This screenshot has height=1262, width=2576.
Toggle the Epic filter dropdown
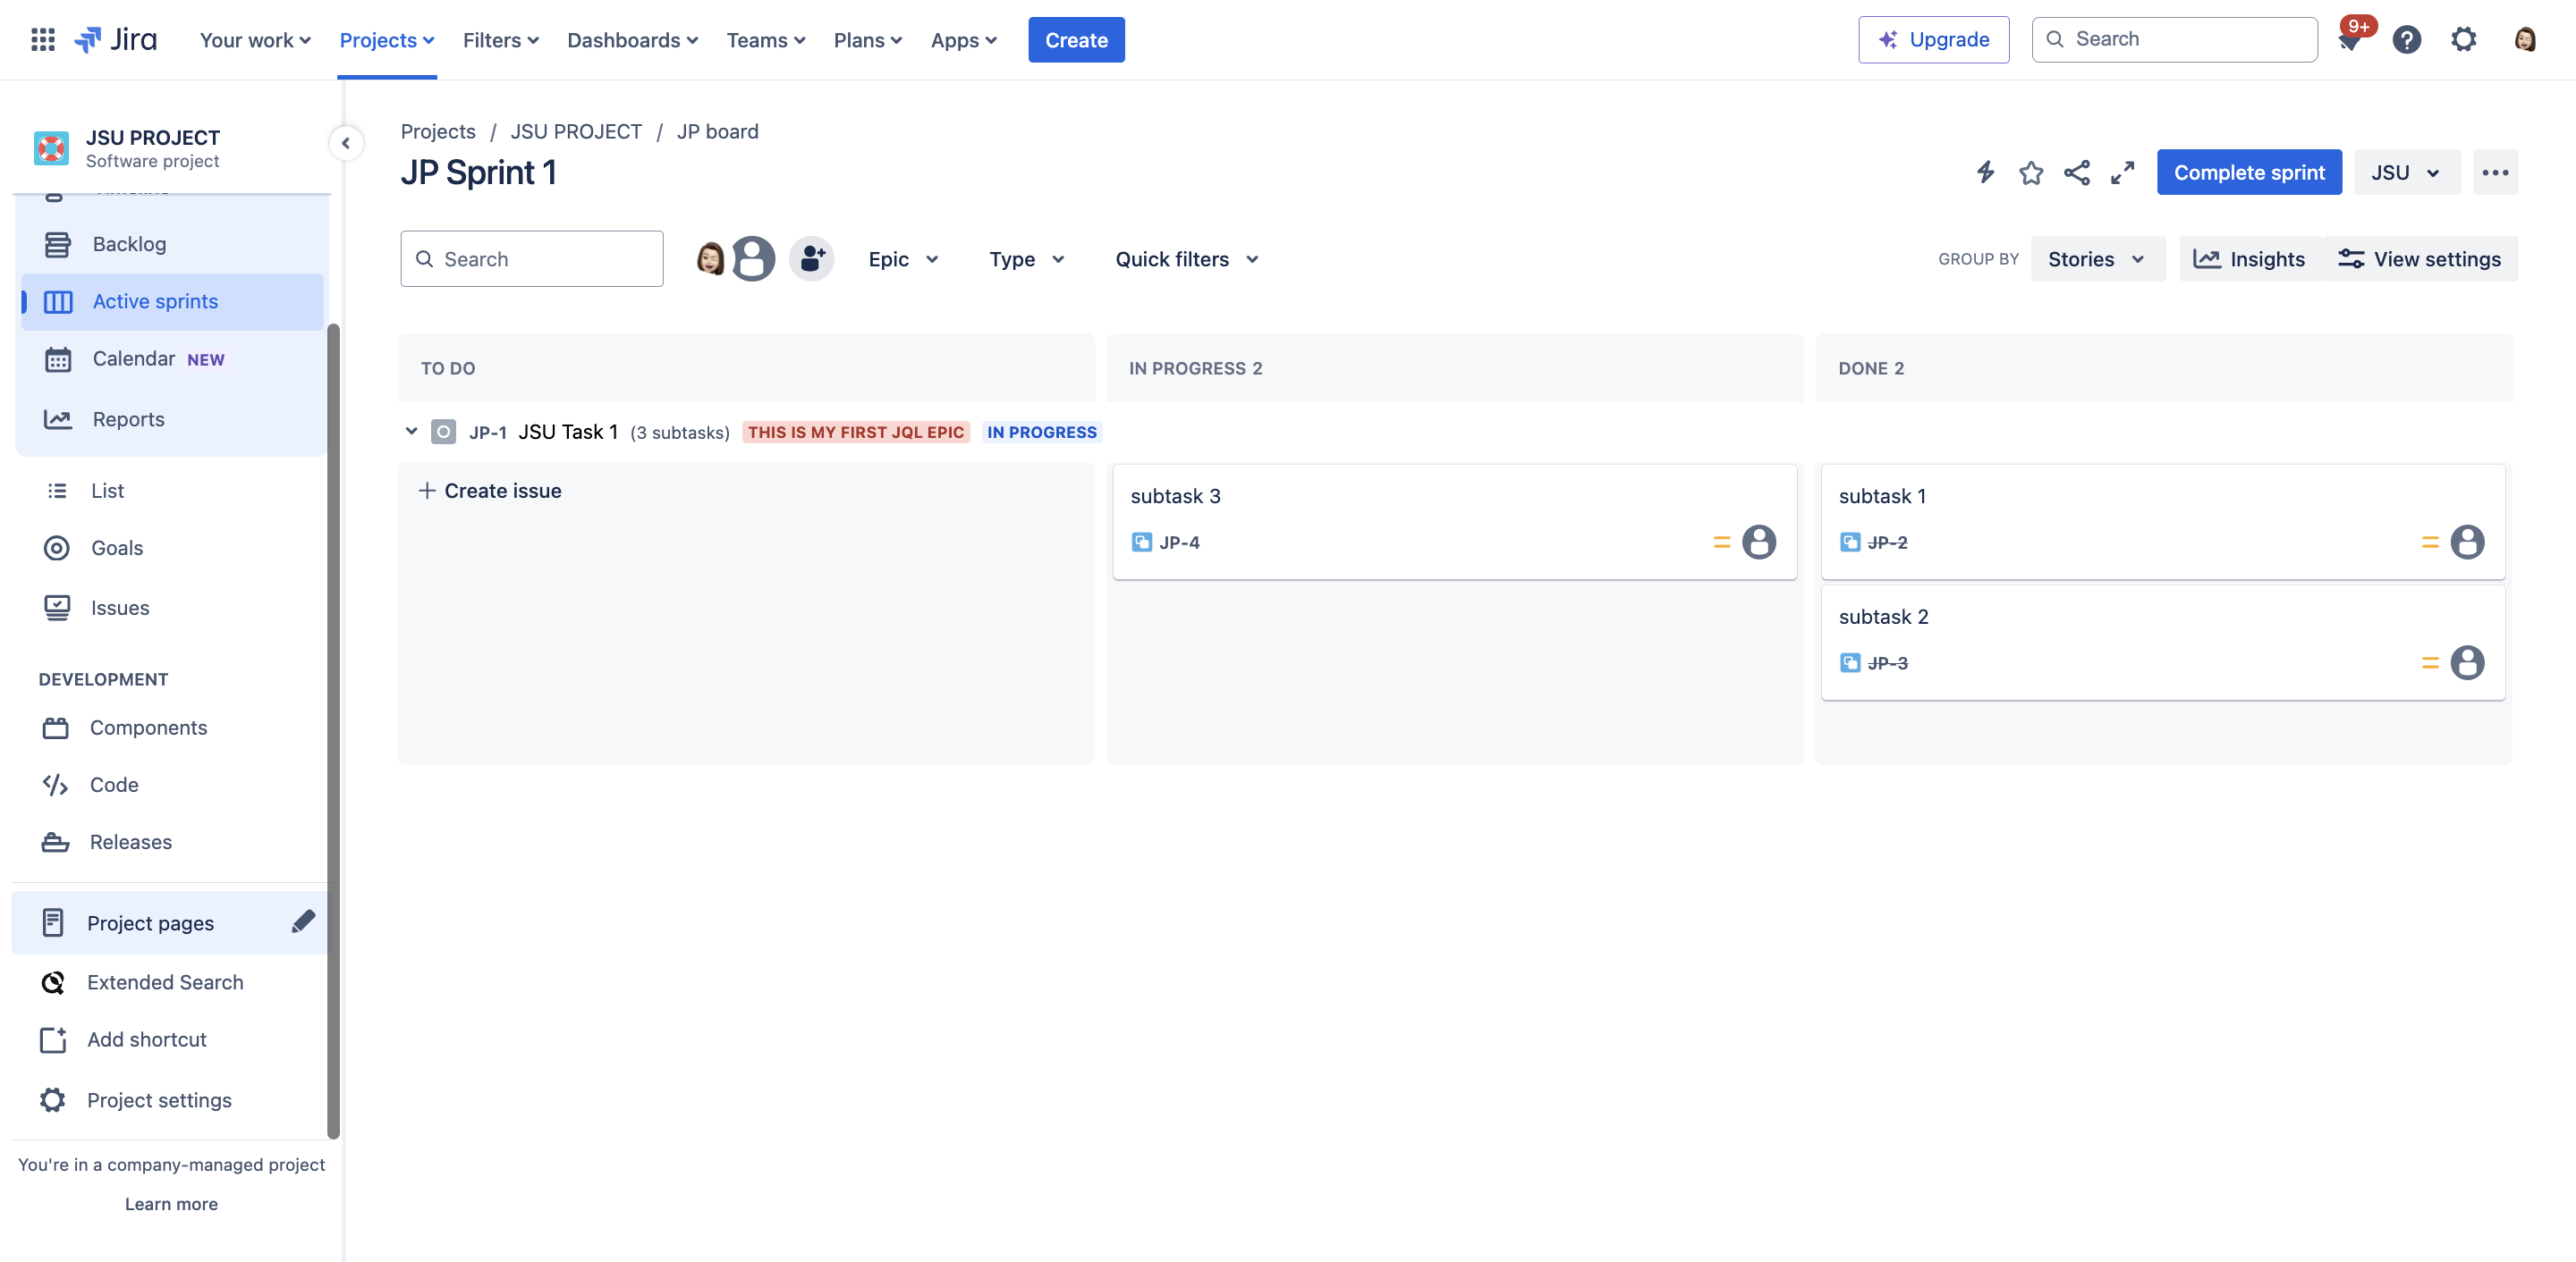pyautogui.click(x=903, y=257)
